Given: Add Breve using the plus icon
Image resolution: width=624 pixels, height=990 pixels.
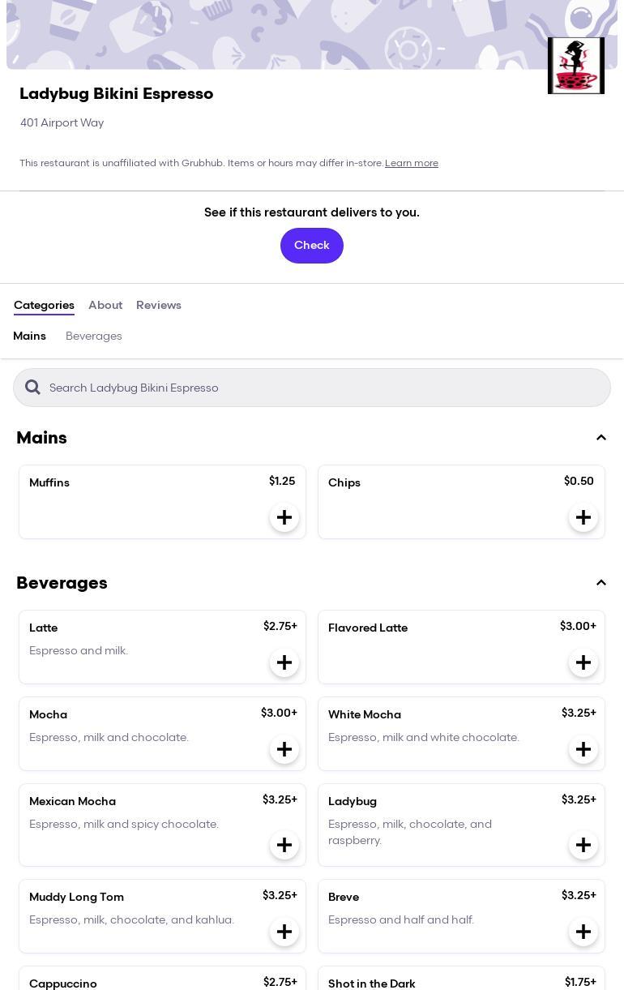Looking at the screenshot, I should tap(583, 932).
